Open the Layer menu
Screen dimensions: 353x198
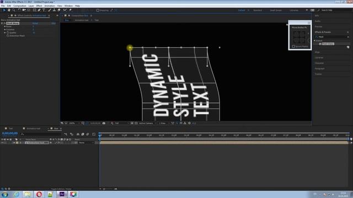coord(31,6)
